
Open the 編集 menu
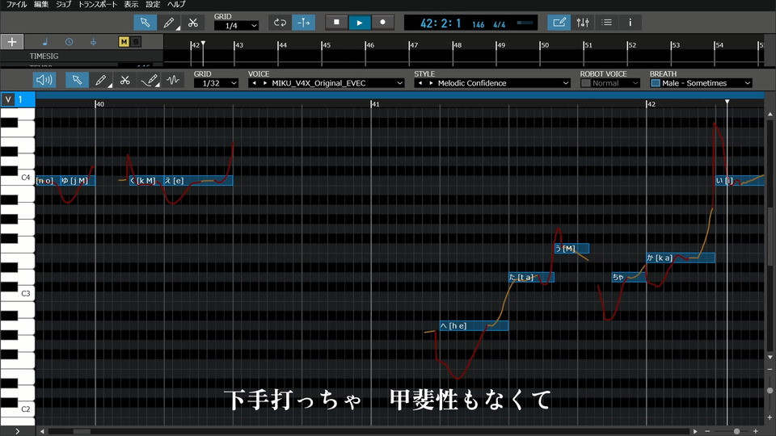[x=41, y=5]
